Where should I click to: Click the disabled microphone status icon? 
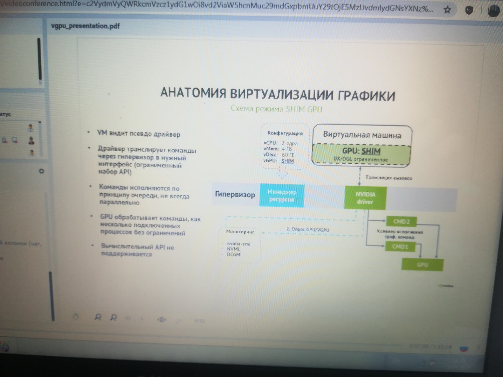(x=5, y=140)
